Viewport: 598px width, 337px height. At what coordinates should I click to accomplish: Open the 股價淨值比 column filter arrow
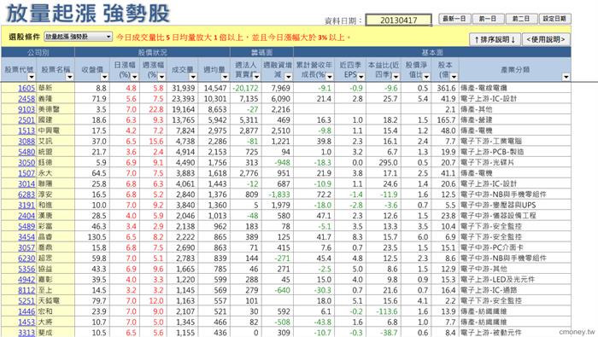click(426, 77)
